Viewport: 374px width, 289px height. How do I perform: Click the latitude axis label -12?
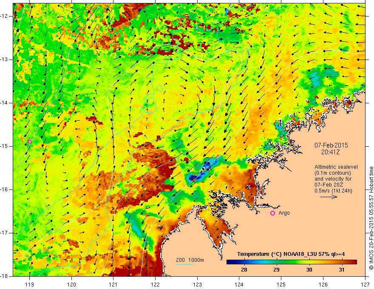[x=5, y=16]
